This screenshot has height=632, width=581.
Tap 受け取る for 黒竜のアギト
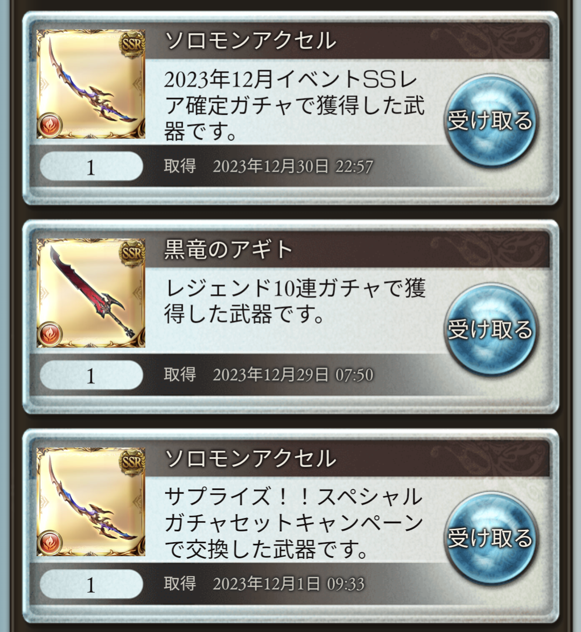490,329
